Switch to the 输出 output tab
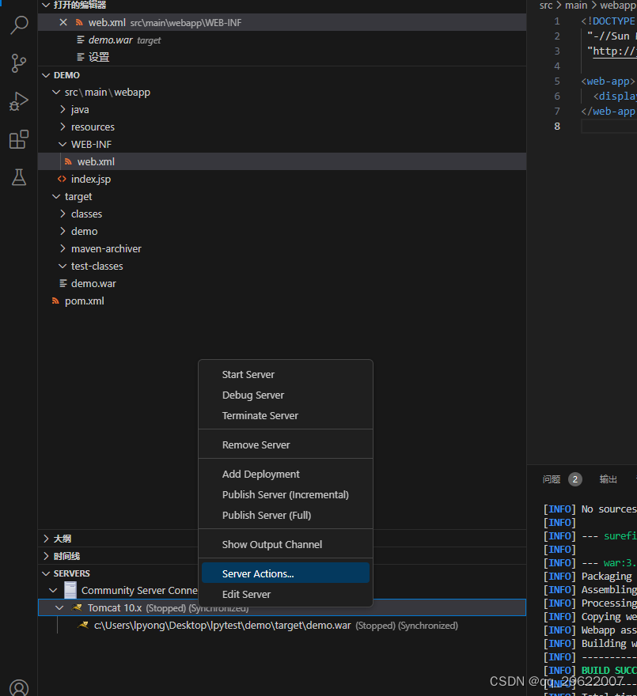The image size is (637, 696). click(609, 479)
